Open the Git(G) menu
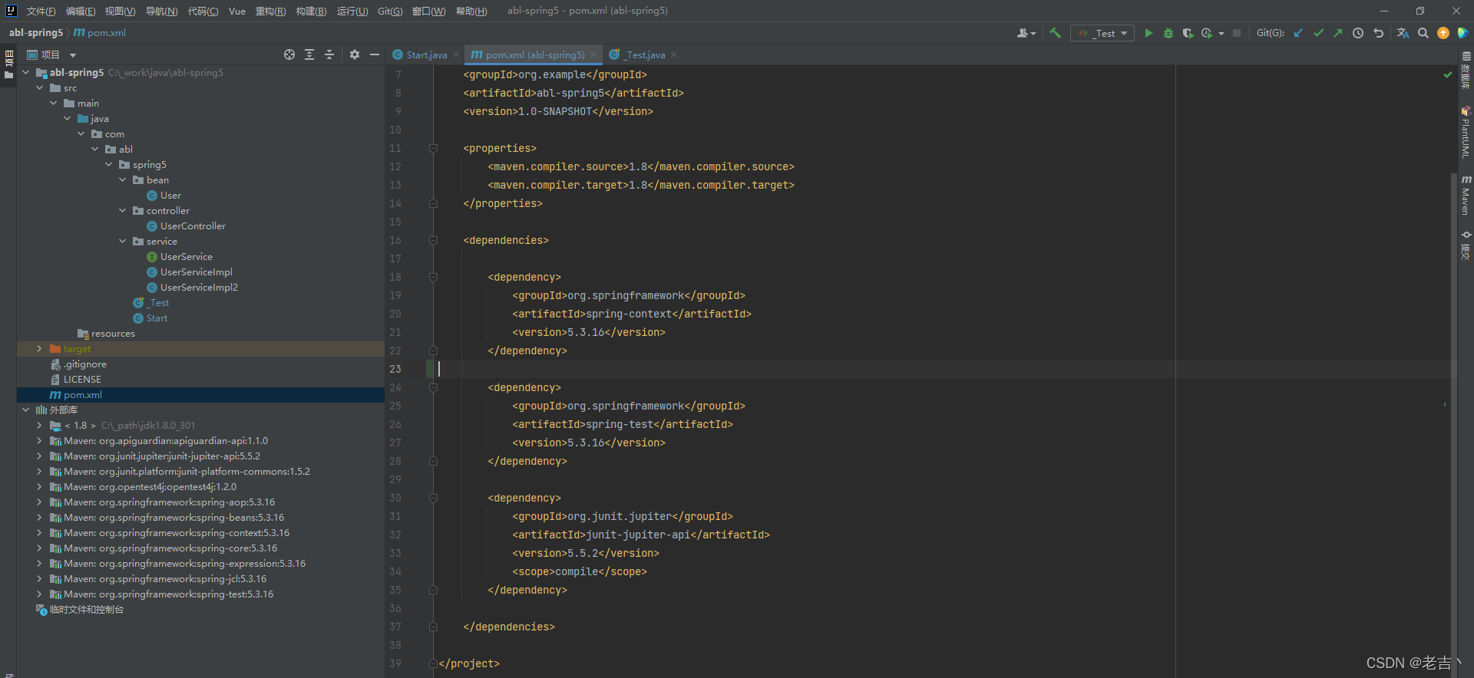The height and width of the screenshot is (678, 1474). click(x=390, y=11)
